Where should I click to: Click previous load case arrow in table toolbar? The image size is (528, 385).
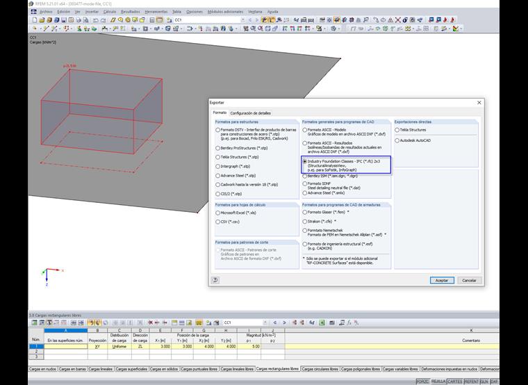coord(275,322)
